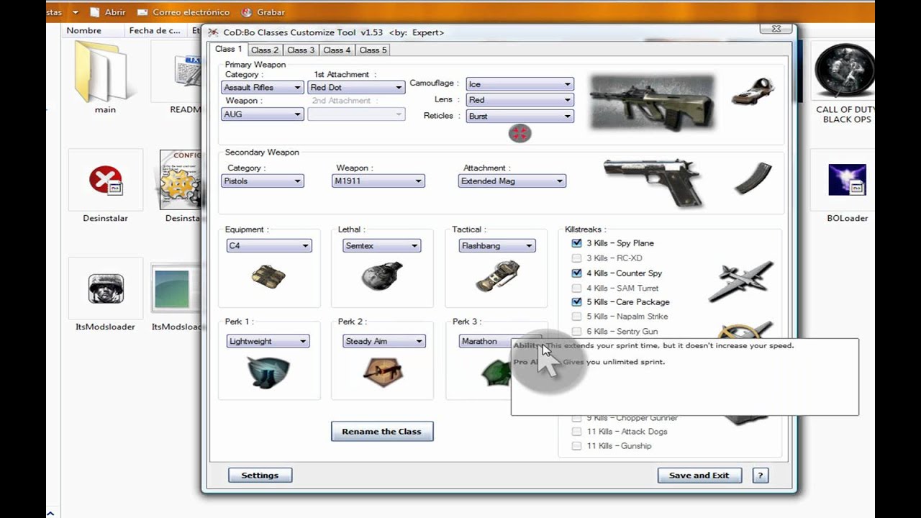
Task: Enable the 11 Kills Attack Dogs killstreak
Action: tap(576, 432)
